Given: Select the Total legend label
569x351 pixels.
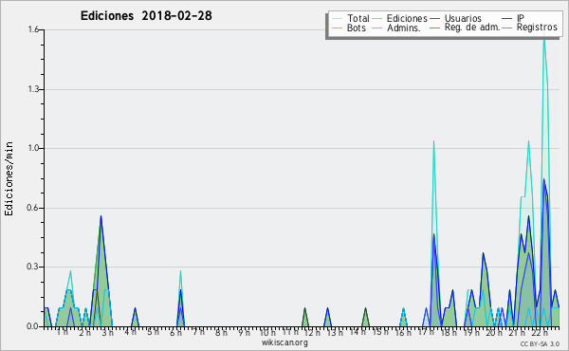Looking at the screenshot, I should 358,18.
